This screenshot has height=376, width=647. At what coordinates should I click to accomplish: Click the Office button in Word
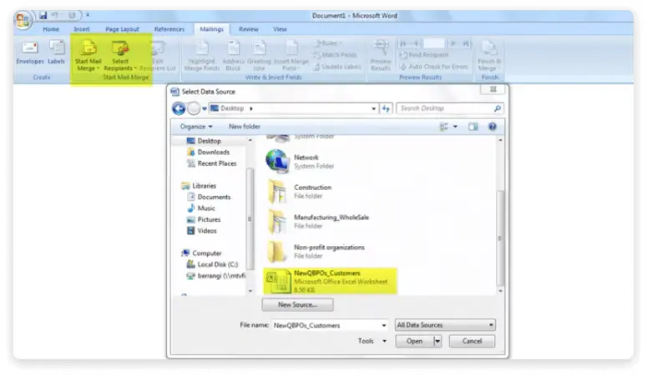pos(23,20)
